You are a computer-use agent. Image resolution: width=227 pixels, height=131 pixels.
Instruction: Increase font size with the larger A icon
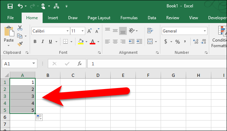90,31
